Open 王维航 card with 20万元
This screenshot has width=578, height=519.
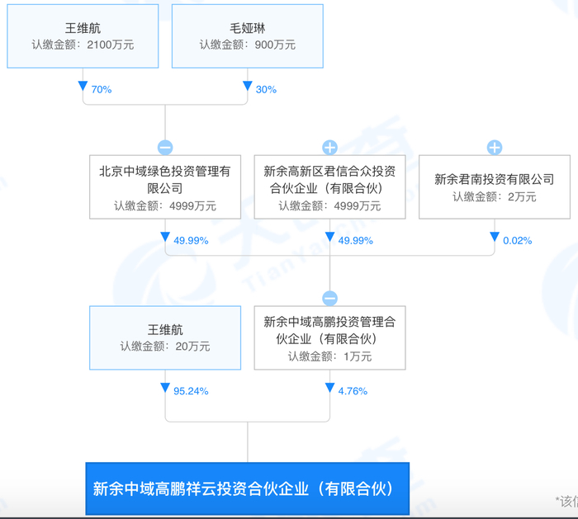pyautogui.click(x=165, y=337)
